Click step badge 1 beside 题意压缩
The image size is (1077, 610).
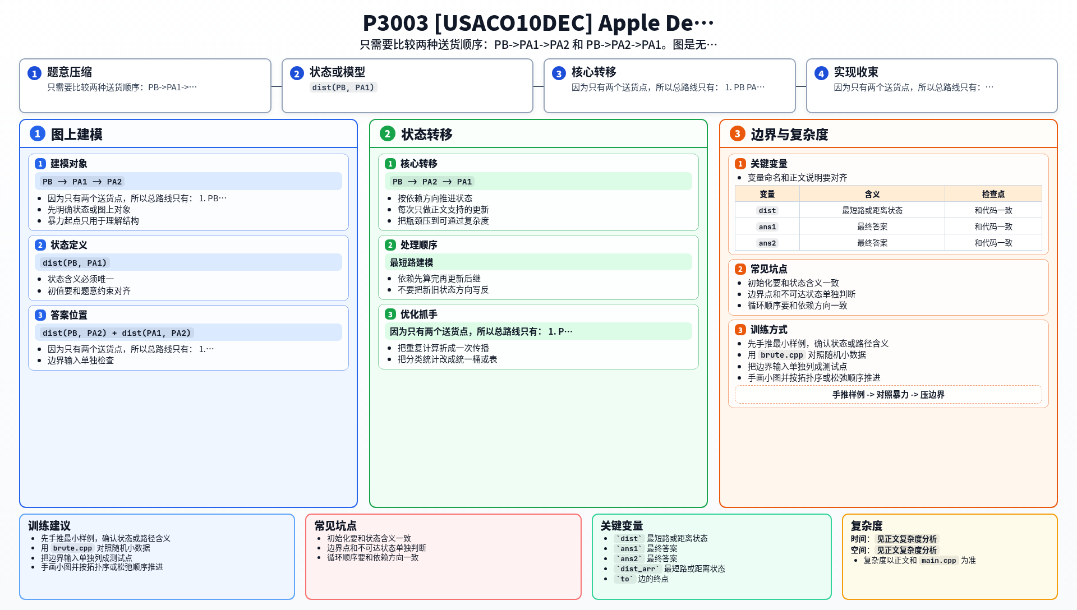pyautogui.click(x=34, y=73)
